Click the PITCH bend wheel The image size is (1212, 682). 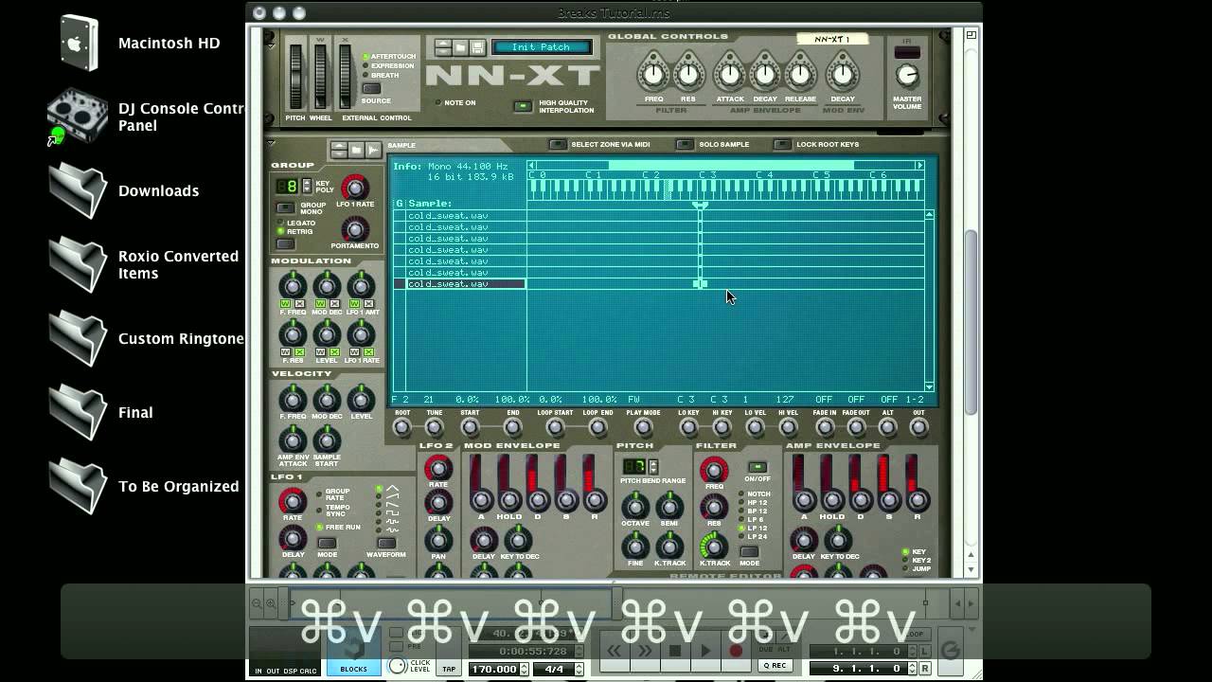pos(296,76)
